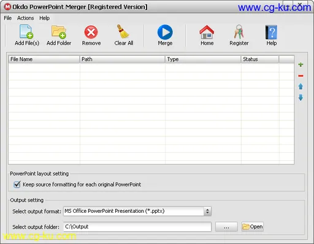Move item down with blue down arrow

coord(301,97)
